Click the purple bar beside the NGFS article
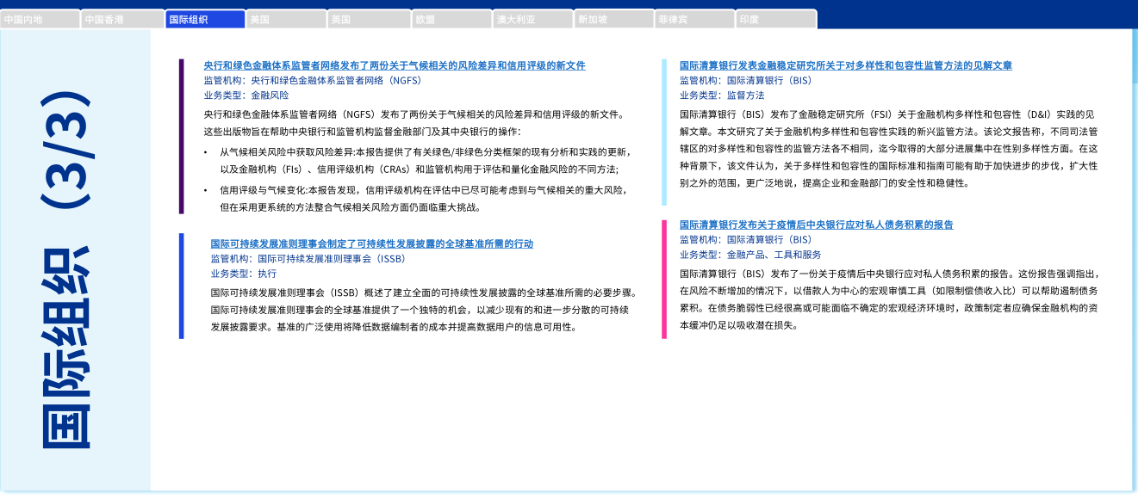This screenshot has height=499, width=1138. (182, 136)
